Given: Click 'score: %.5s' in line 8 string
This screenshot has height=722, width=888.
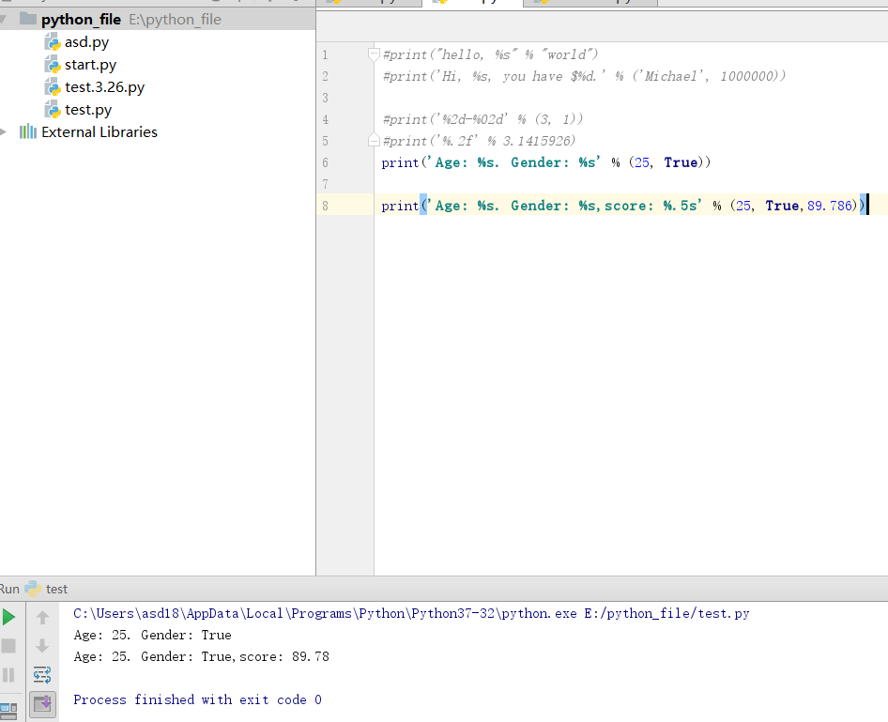Looking at the screenshot, I should (651, 206).
